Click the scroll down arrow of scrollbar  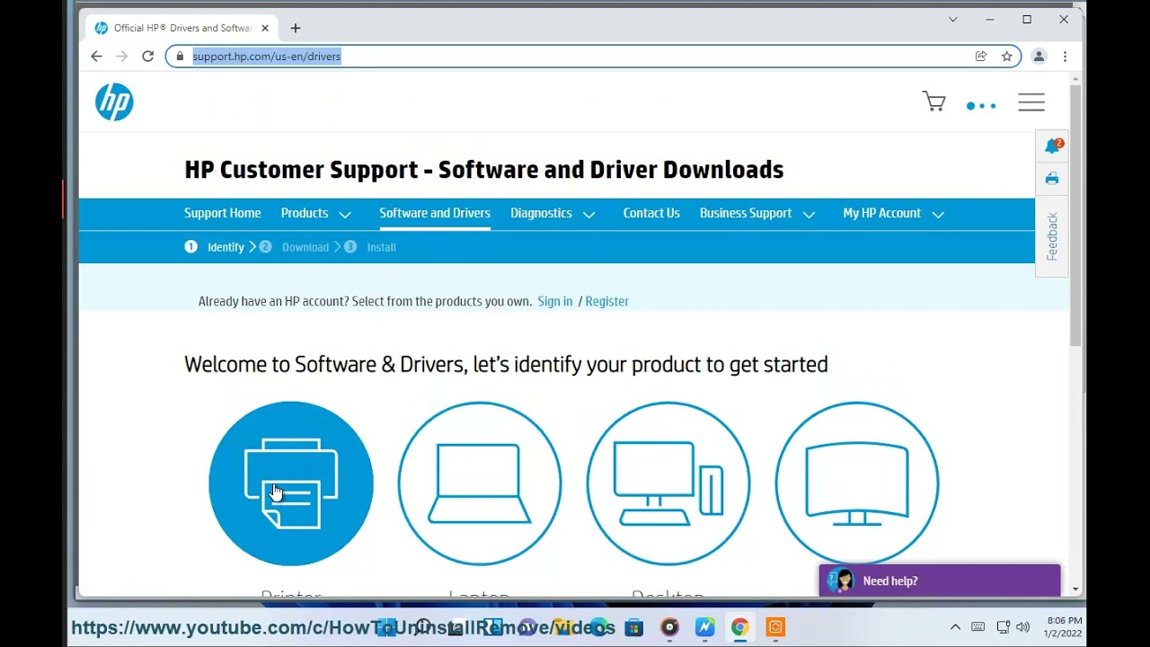(x=1075, y=589)
